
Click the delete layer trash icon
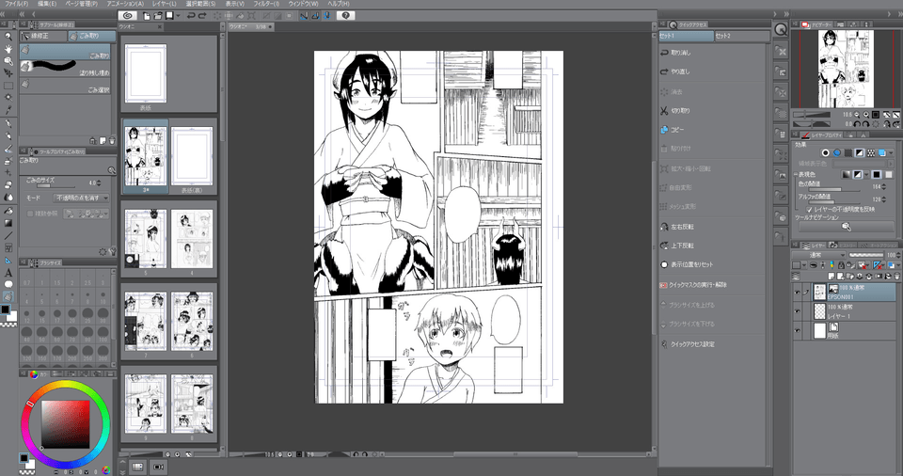click(x=896, y=277)
